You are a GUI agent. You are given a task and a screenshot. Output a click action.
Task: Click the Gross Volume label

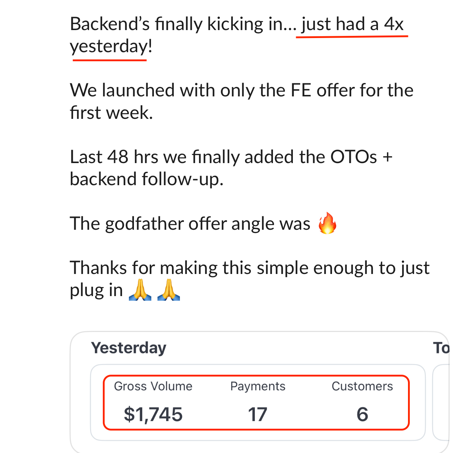click(153, 386)
